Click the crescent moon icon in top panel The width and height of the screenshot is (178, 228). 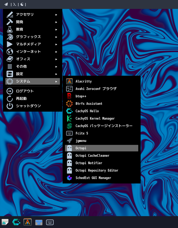click(22, 4)
